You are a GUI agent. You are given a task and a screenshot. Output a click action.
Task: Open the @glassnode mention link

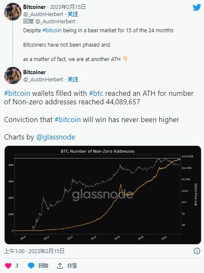coord(55,137)
